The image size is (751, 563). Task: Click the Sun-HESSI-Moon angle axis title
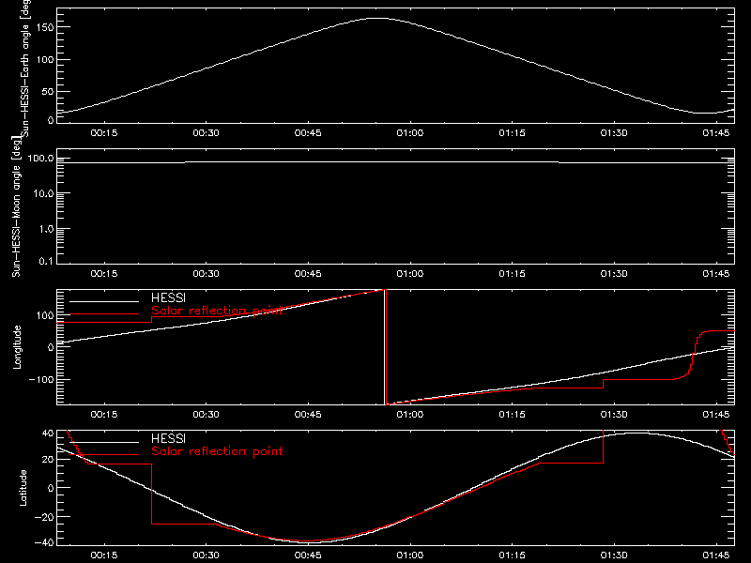pos(16,206)
